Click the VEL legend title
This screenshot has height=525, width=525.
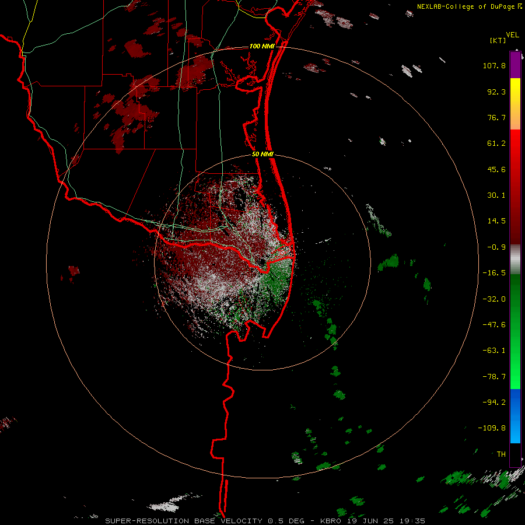[x=512, y=34]
